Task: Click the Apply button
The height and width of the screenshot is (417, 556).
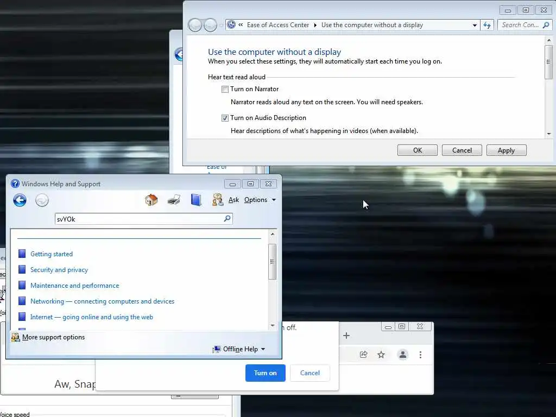Action: coord(507,150)
